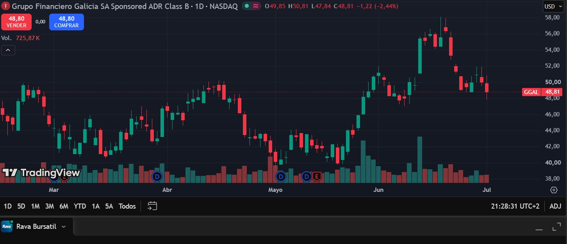Open the TradingView logo link
The height and width of the screenshot is (244, 567).
(x=41, y=173)
